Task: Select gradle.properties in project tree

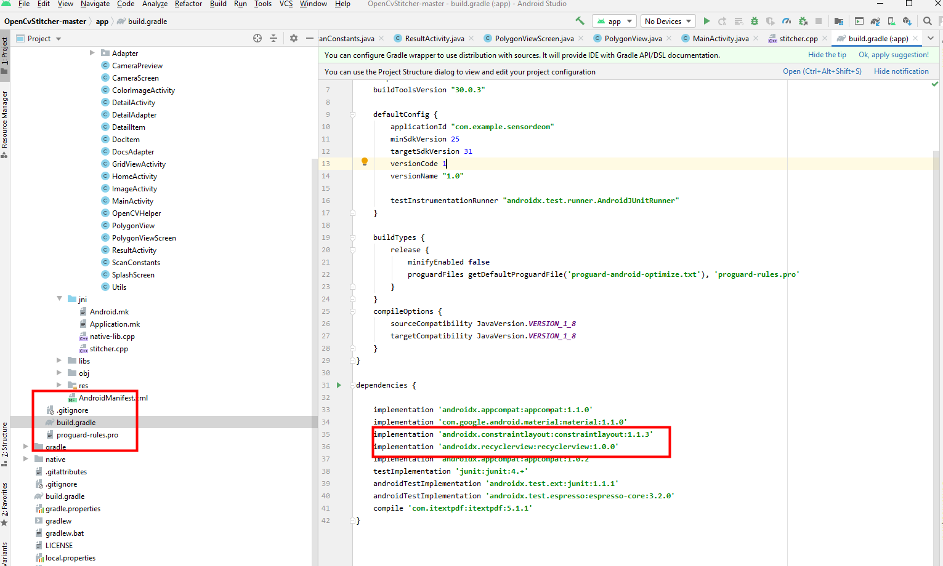Action: click(x=73, y=509)
